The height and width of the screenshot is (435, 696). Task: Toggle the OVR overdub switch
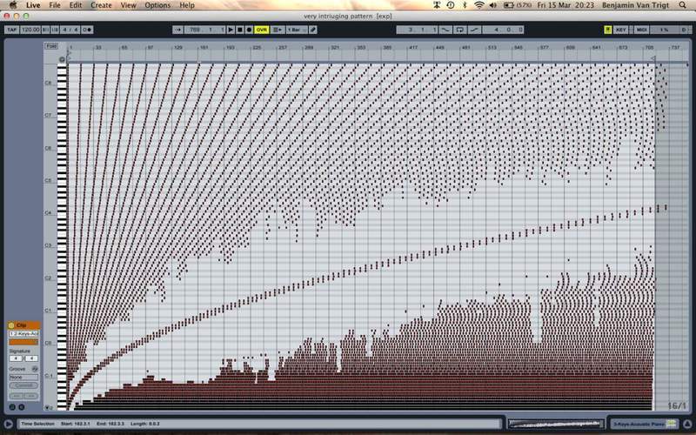point(262,30)
